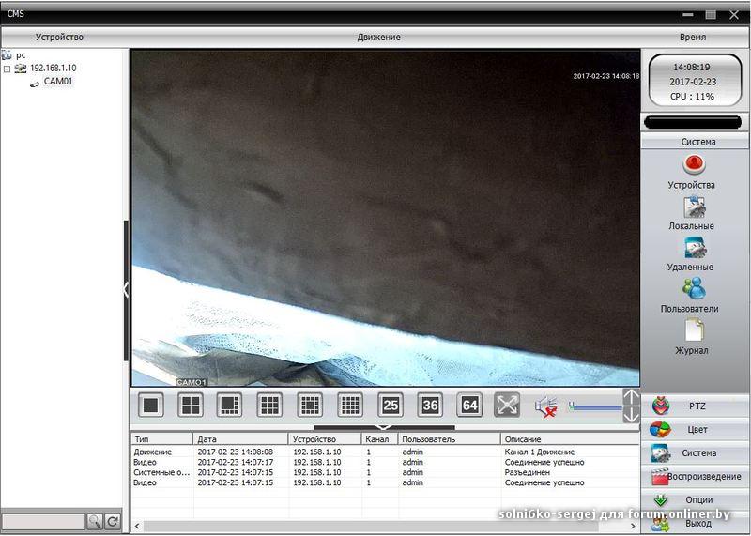
Task: Switch to four-view grid layout
Action: [191, 406]
